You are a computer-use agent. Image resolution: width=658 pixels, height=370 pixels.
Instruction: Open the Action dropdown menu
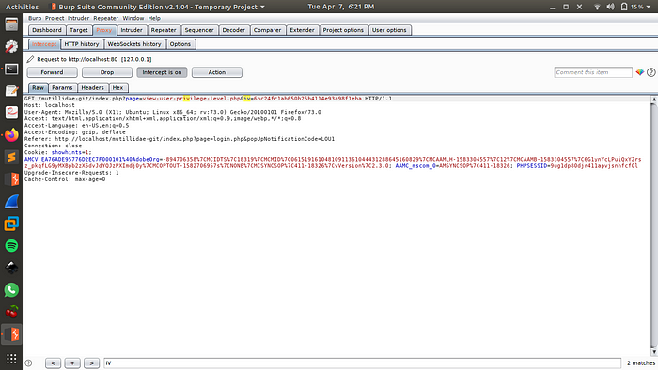216,72
